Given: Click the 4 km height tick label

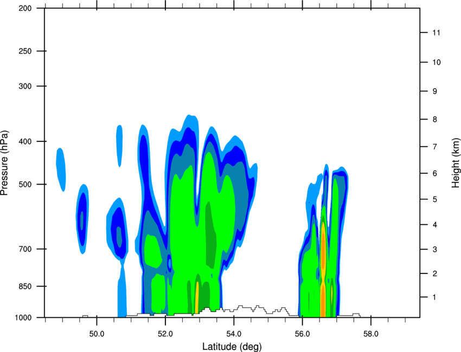Looking at the screenshot, I should click(x=435, y=225).
